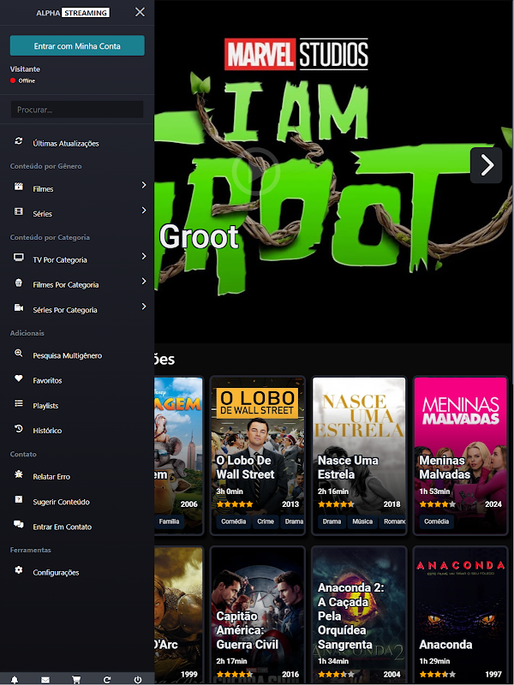Viewport: 514px width, 685px height.
Task: Click the Relatar Erro bug icon
Action: point(18,474)
